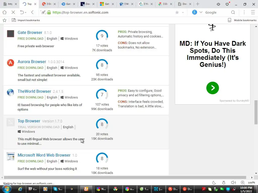The image size is (258, 193).
Task: Close the Top tab
Action: point(35,4)
